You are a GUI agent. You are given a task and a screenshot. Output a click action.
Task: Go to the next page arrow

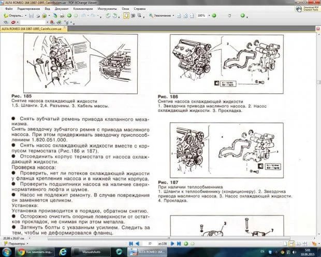[x=172, y=243]
